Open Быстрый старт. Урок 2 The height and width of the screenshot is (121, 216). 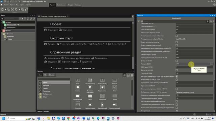(98, 44)
